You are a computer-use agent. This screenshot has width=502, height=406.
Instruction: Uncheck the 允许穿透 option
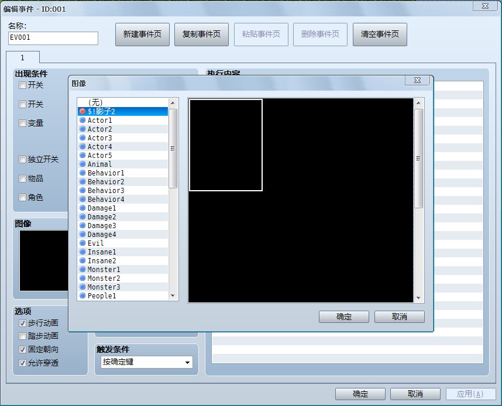(x=22, y=363)
